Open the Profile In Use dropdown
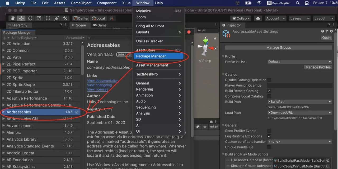Screen dimensions: 338x169 pyautogui.click(x=299, y=62)
